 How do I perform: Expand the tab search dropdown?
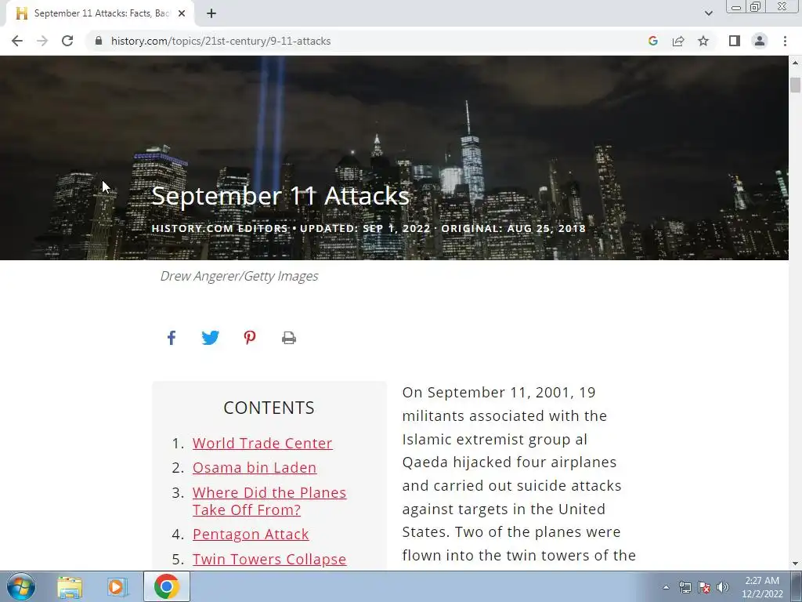point(708,13)
